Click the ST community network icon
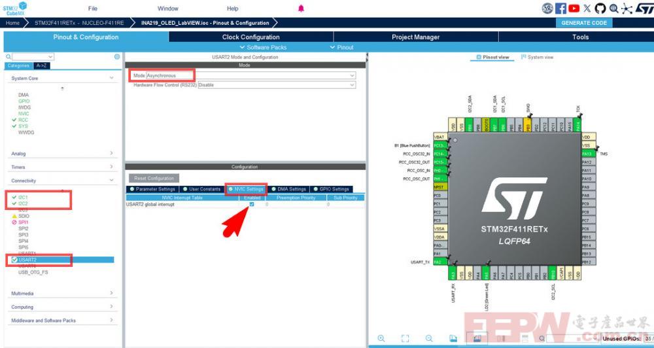Image resolution: width=654 pixels, height=348 pixels. (627, 9)
